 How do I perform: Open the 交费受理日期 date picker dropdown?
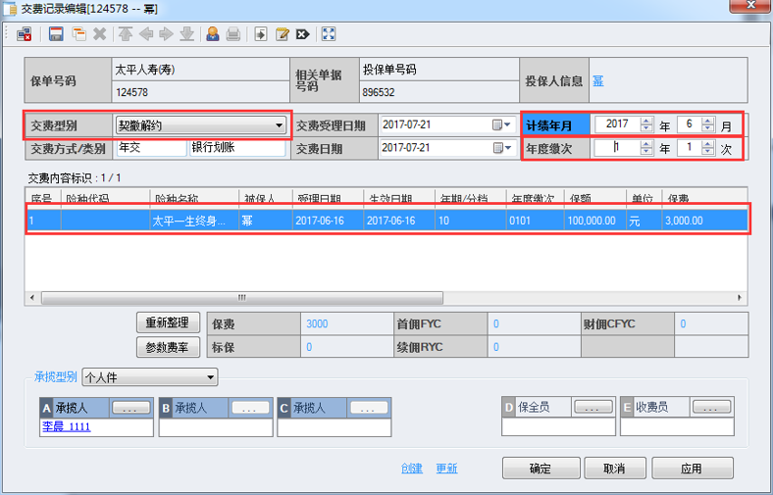click(507, 125)
